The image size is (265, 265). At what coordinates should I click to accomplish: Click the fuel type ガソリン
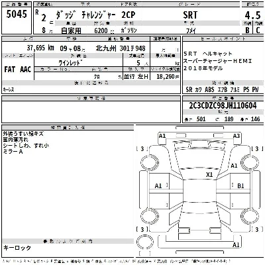click(129, 30)
